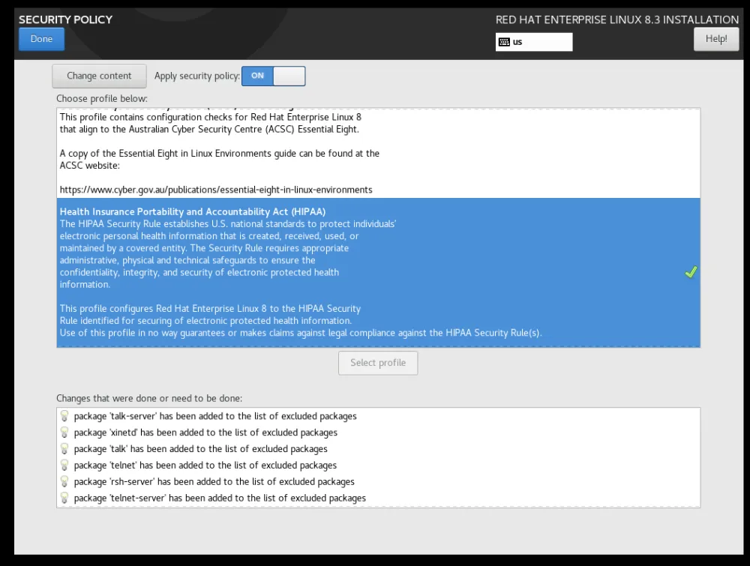Screen dimensions: 750x566
Task: Click the lightbulb icon beside the 'telnet-server' change
Action: coord(64,498)
